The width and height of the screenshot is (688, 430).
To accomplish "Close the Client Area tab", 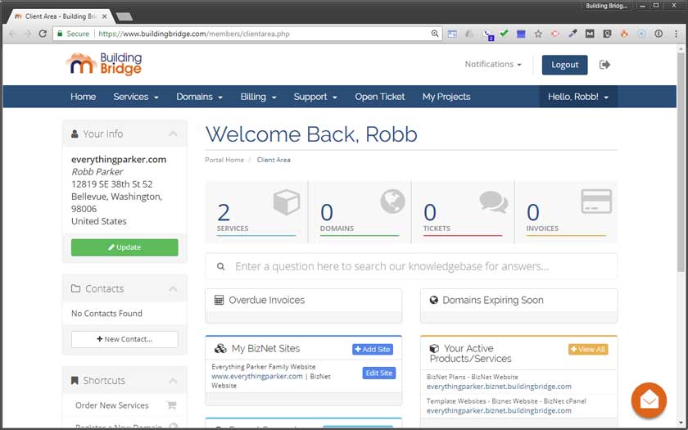I will 105,16.
